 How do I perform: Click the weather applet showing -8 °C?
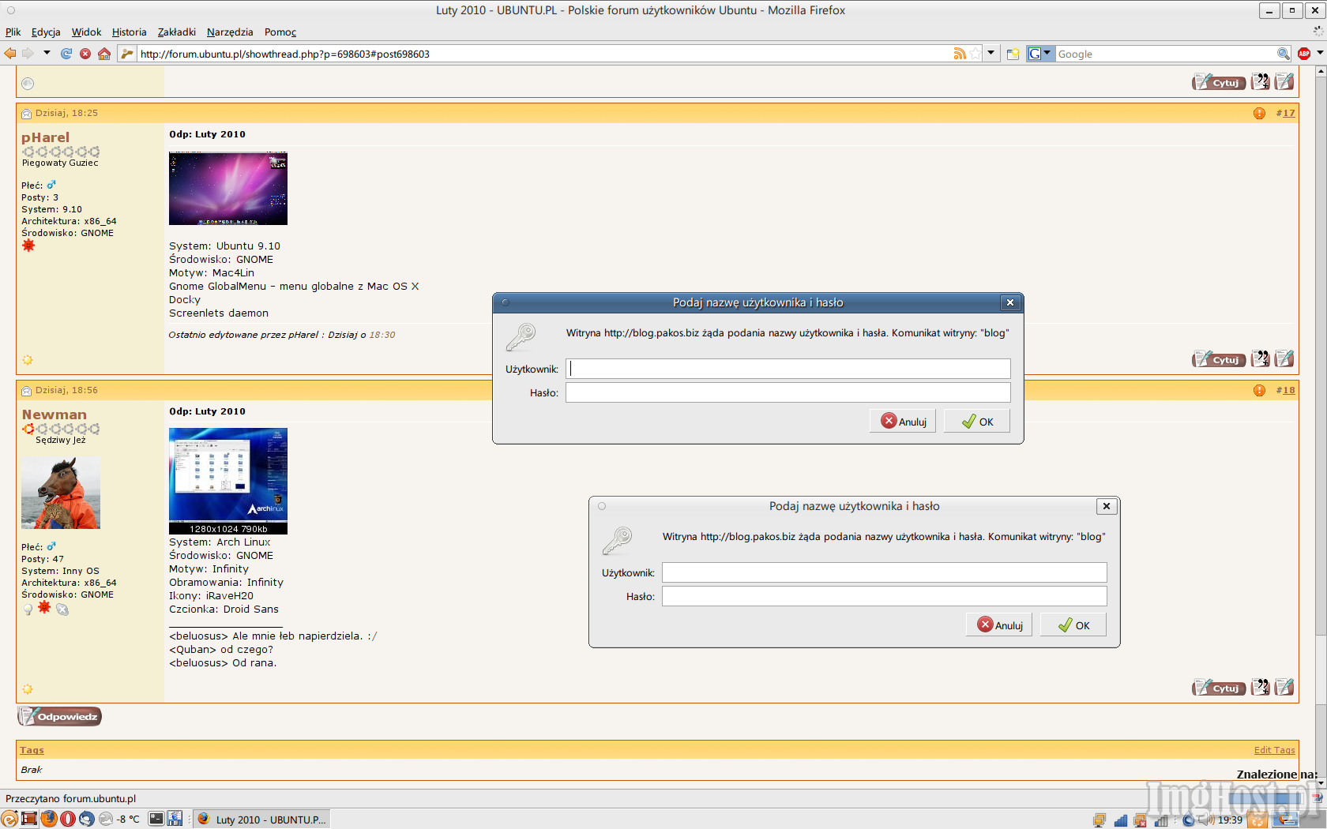[119, 819]
